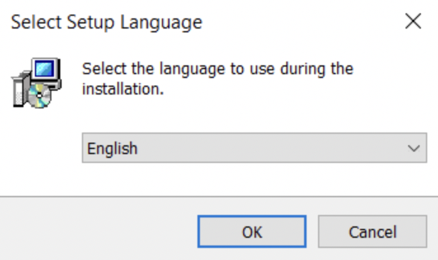Click the setup installer computer icon
This screenshot has height=260, width=438.
(x=37, y=82)
